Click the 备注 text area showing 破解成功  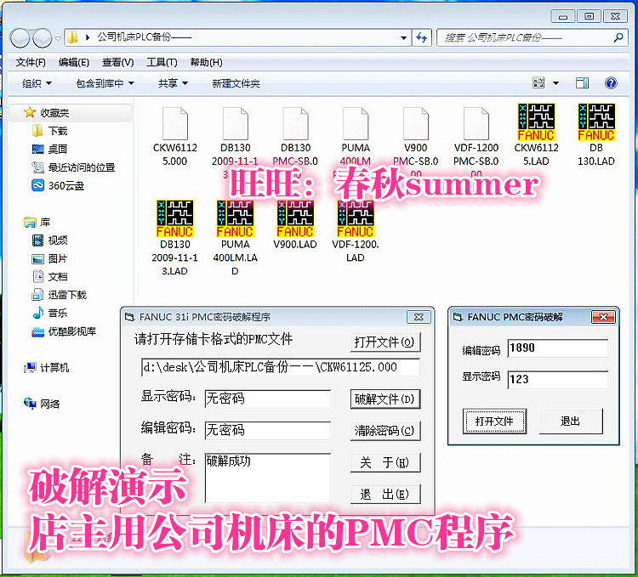tap(268, 478)
